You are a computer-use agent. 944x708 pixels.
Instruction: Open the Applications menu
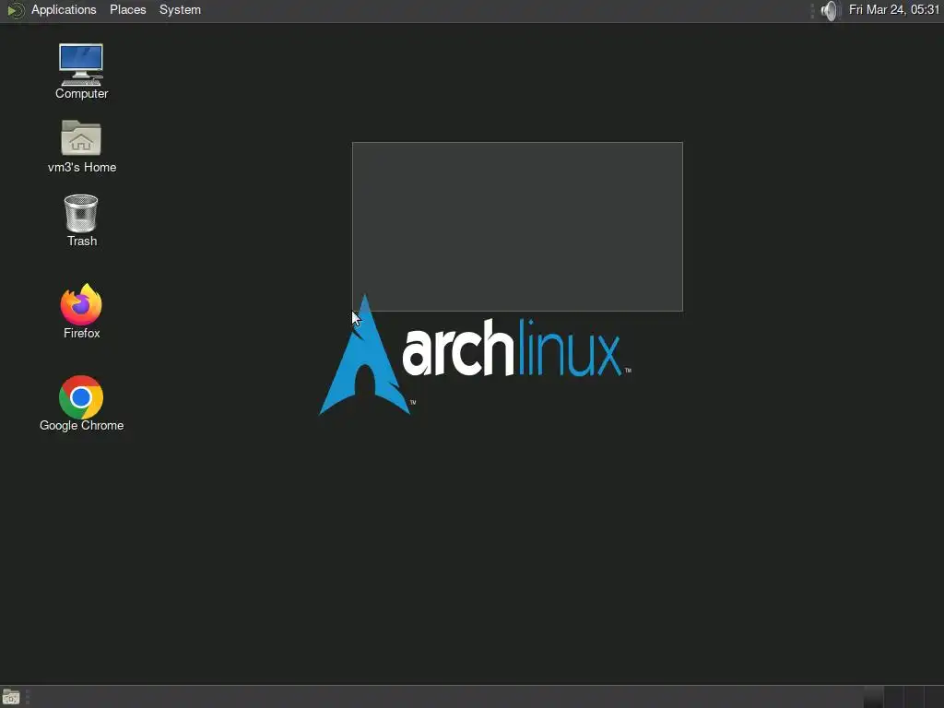tap(64, 10)
